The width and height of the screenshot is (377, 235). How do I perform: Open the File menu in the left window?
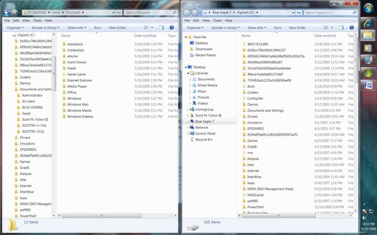tap(7, 21)
